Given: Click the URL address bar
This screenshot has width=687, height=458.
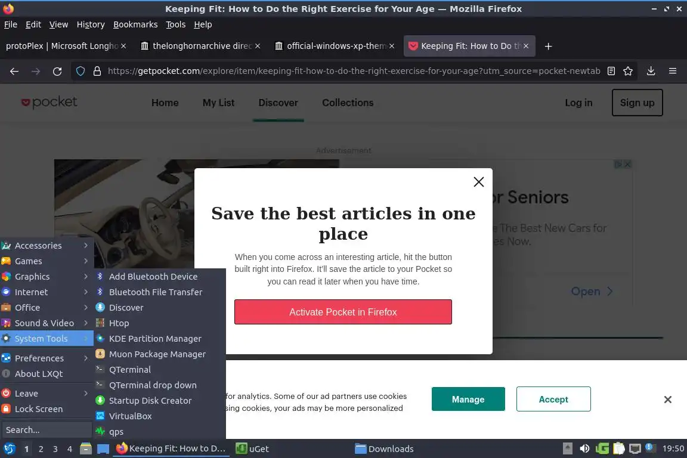Looking at the screenshot, I should click(x=354, y=71).
